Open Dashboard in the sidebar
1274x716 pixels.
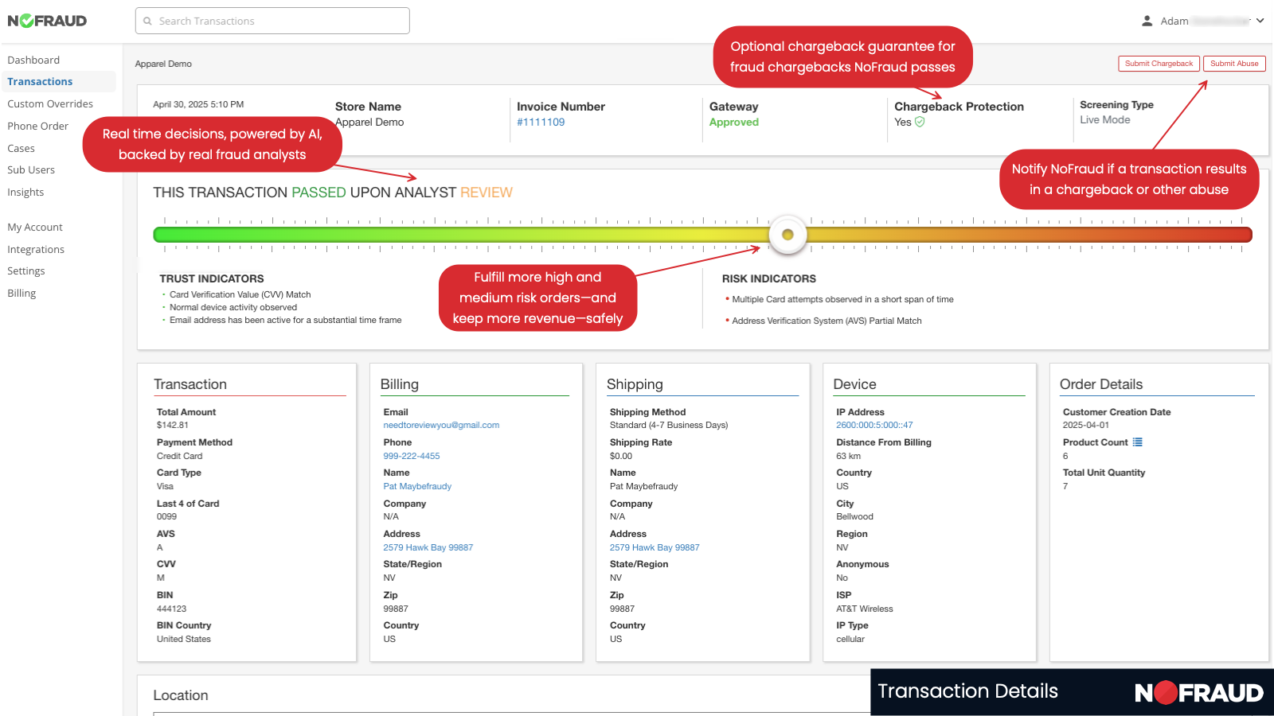33,60
